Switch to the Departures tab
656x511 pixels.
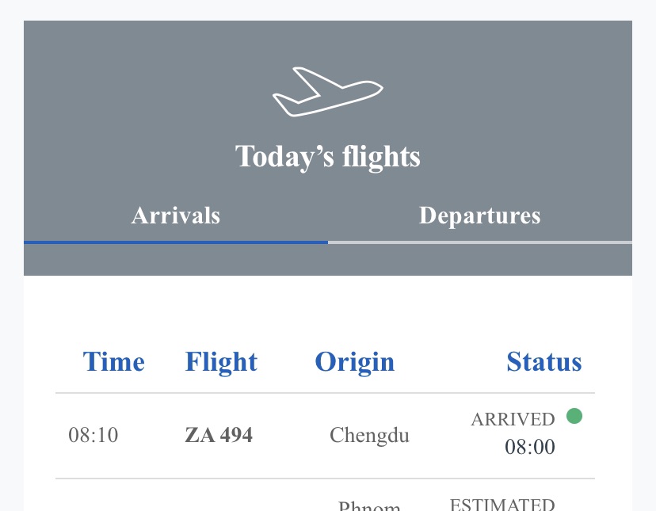(480, 215)
